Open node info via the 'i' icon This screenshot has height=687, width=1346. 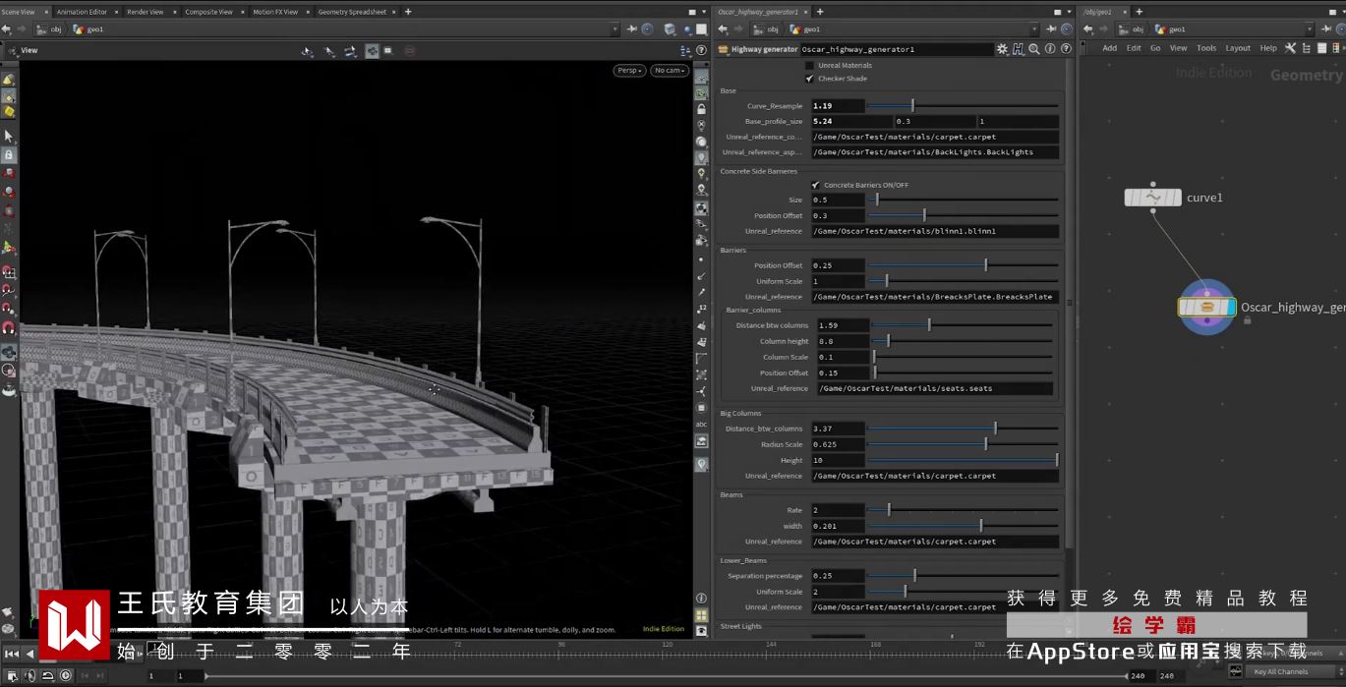point(1050,49)
